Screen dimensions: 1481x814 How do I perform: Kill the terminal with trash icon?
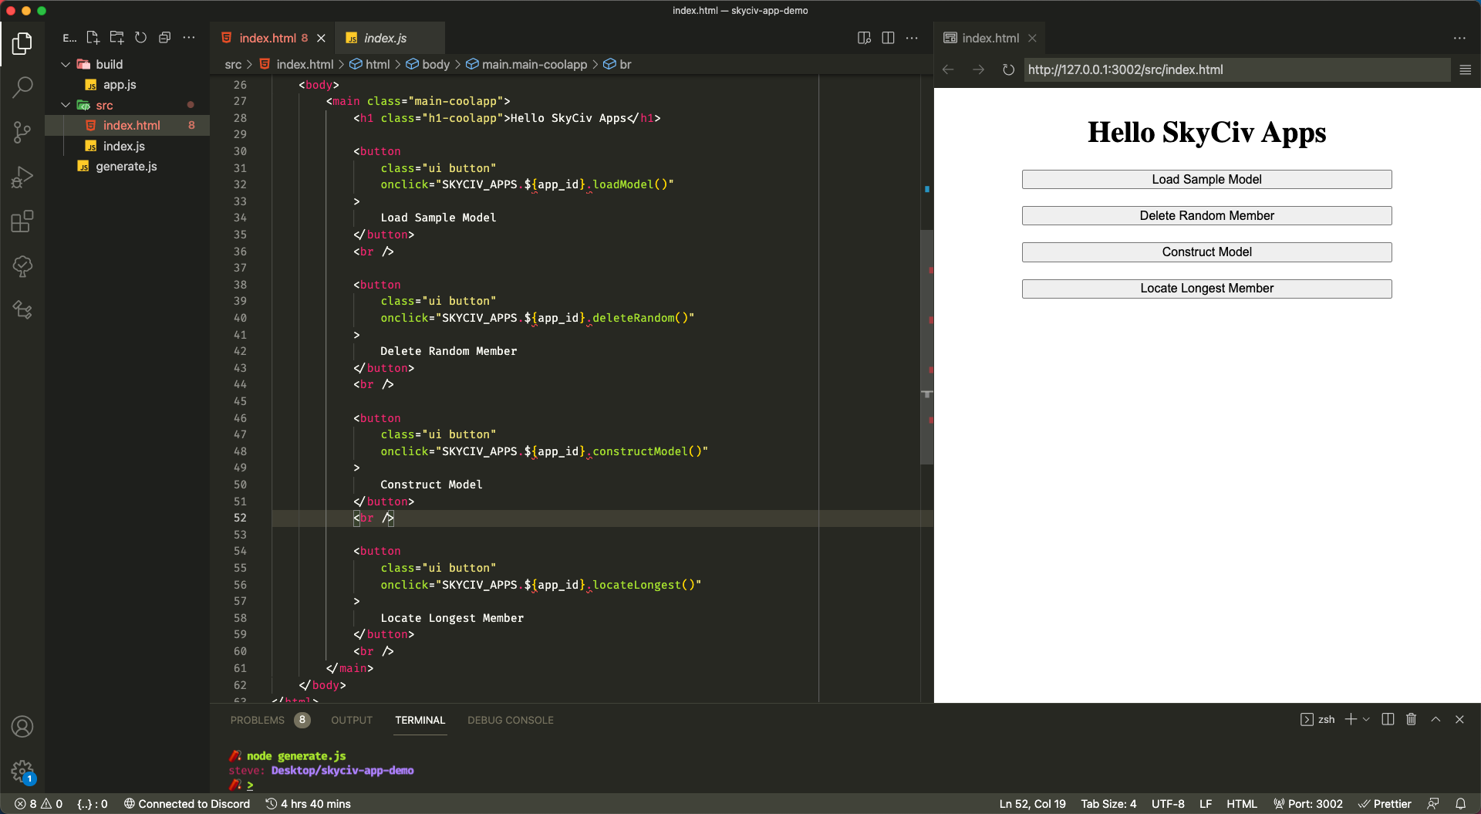pos(1411,719)
